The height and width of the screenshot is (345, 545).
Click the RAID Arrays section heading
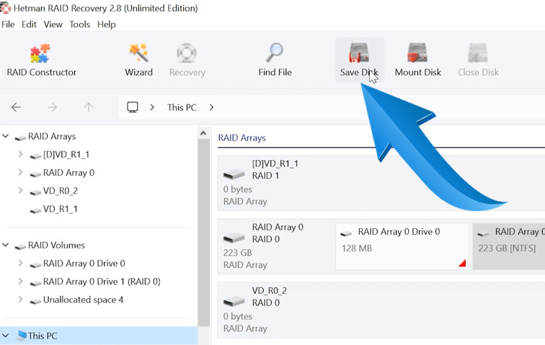pos(242,138)
